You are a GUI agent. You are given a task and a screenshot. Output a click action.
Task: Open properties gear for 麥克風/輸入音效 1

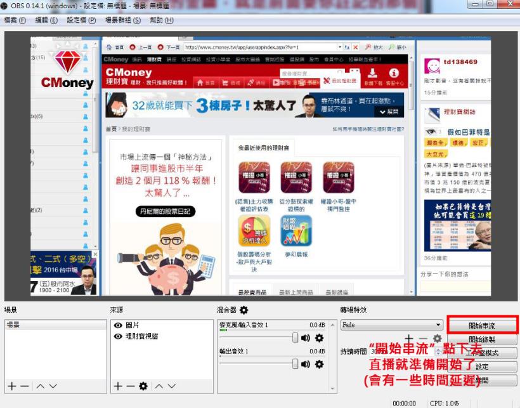[320, 338]
